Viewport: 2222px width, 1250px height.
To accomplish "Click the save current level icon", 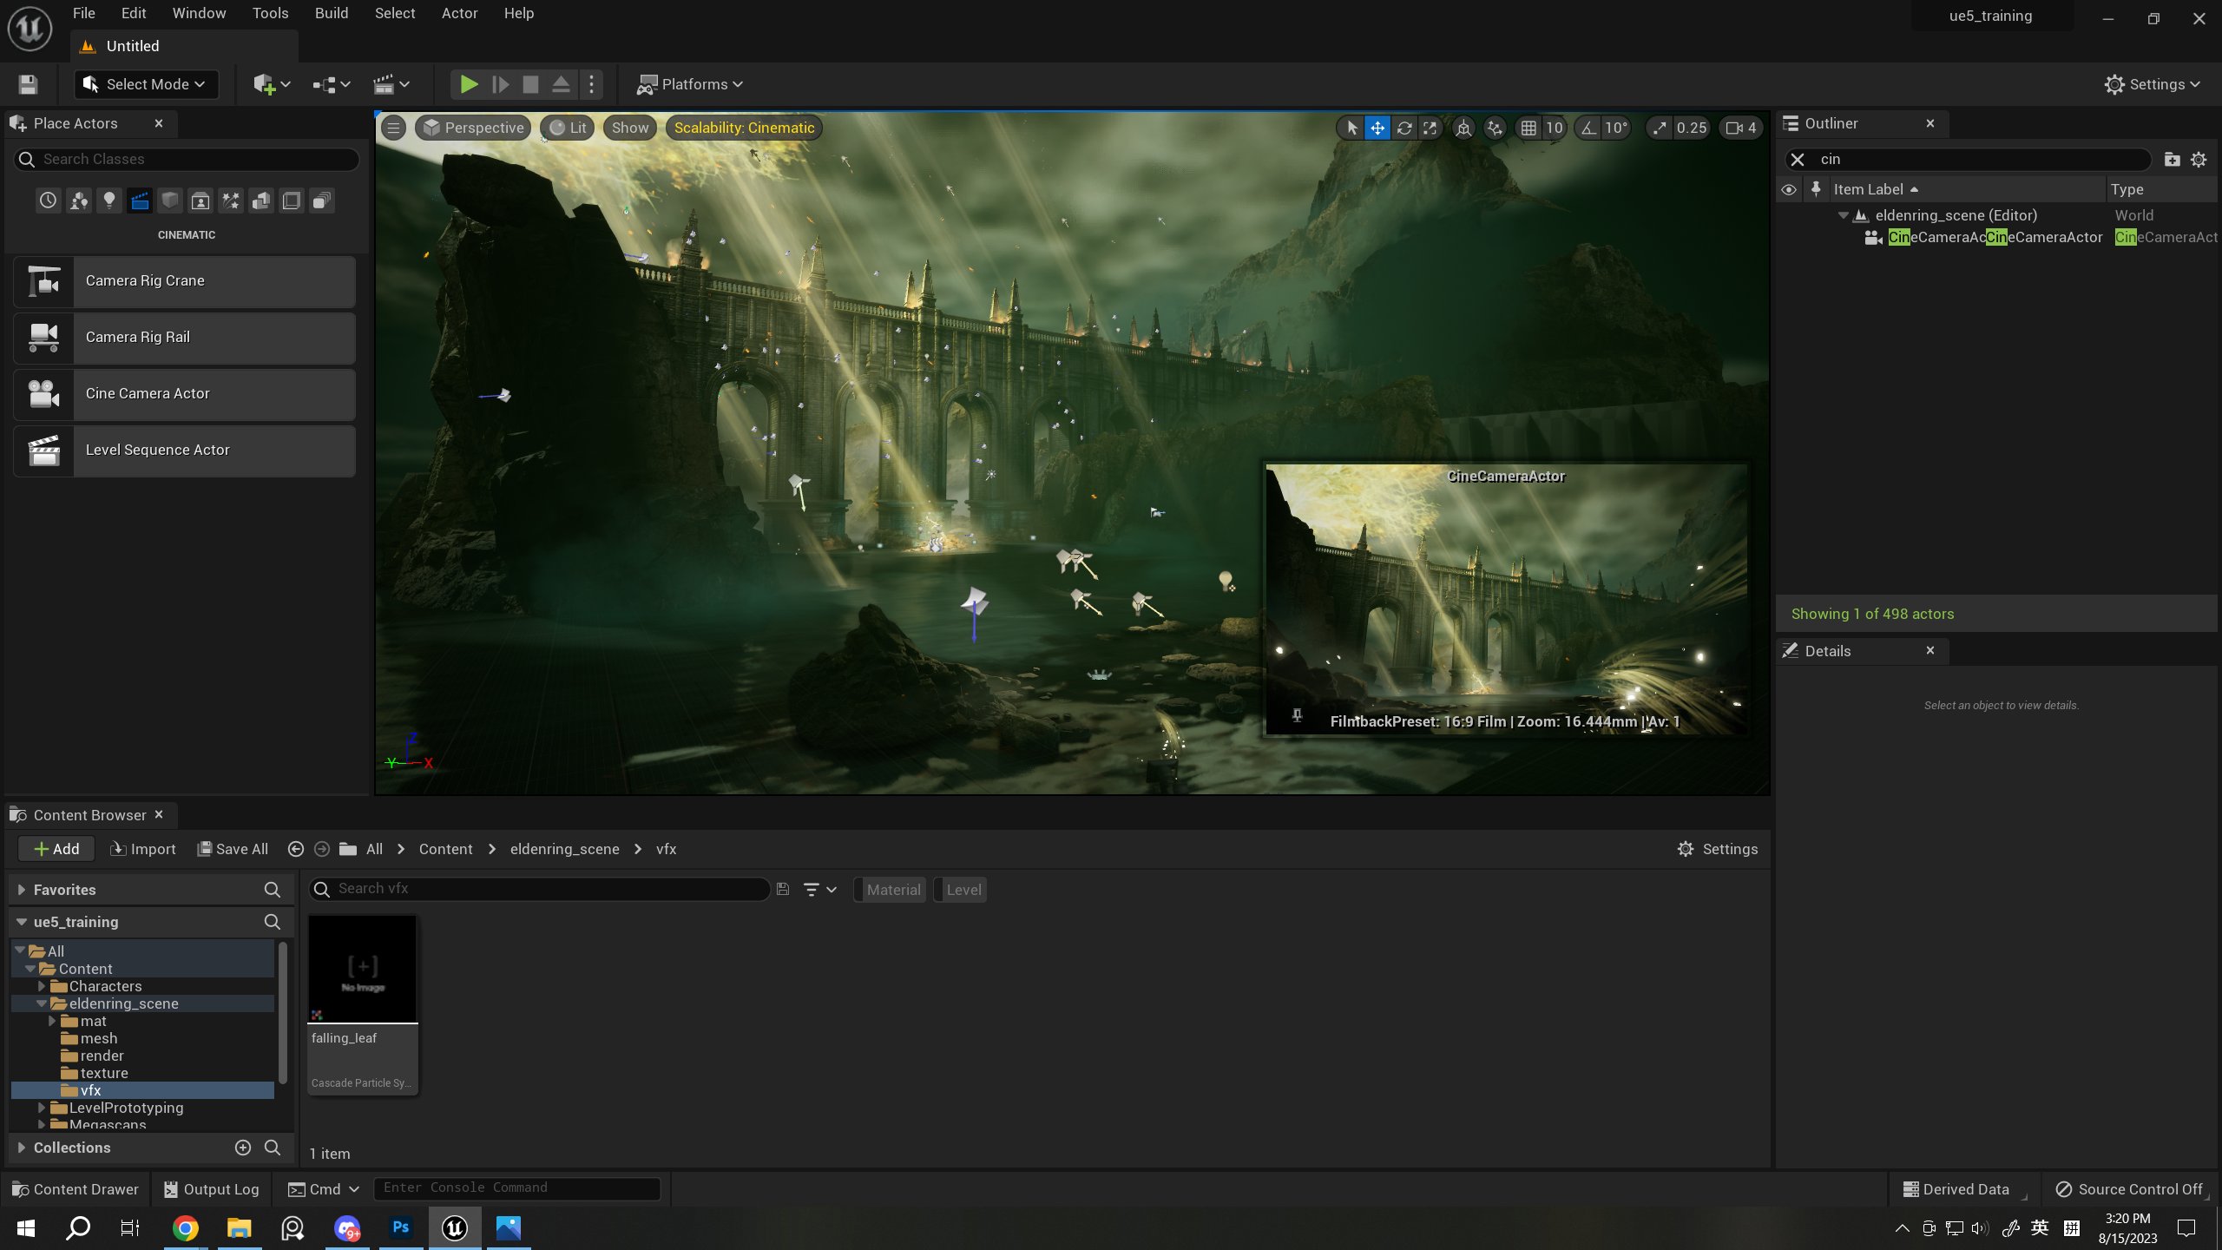I will (x=28, y=84).
